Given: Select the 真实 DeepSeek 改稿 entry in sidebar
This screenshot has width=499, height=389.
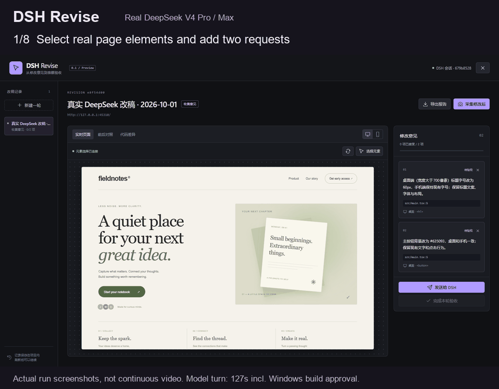Looking at the screenshot, I should click(28, 126).
